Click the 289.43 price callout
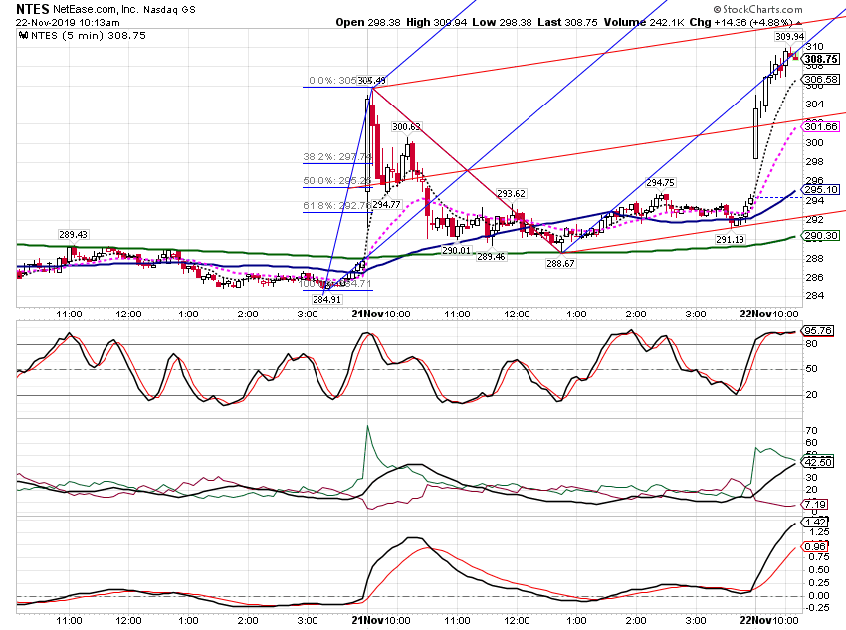 pyautogui.click(x=73, y=235)
